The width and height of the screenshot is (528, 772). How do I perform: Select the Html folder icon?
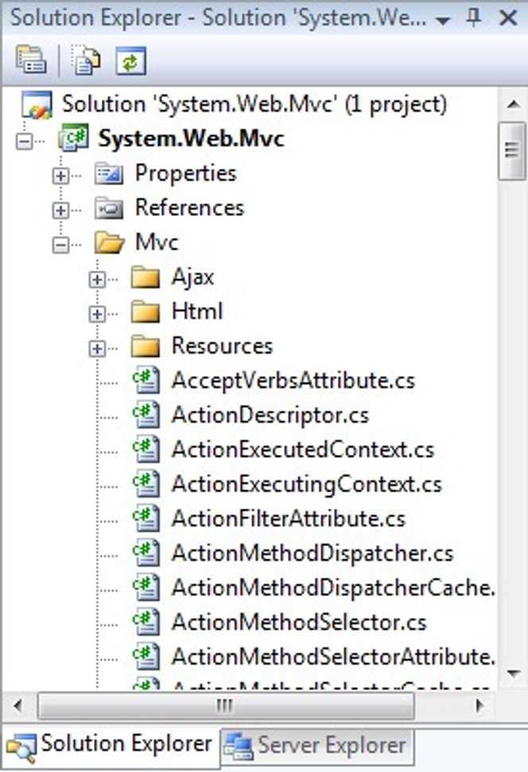(146, 312)
